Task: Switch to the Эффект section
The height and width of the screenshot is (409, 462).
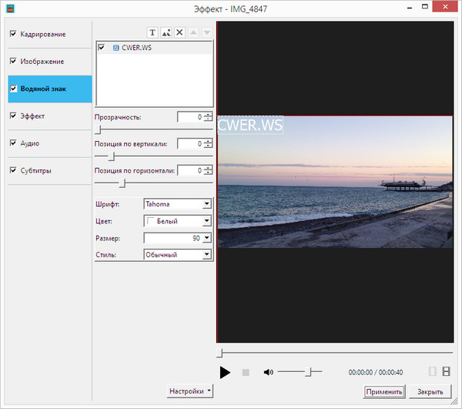Action: [32, 116]
